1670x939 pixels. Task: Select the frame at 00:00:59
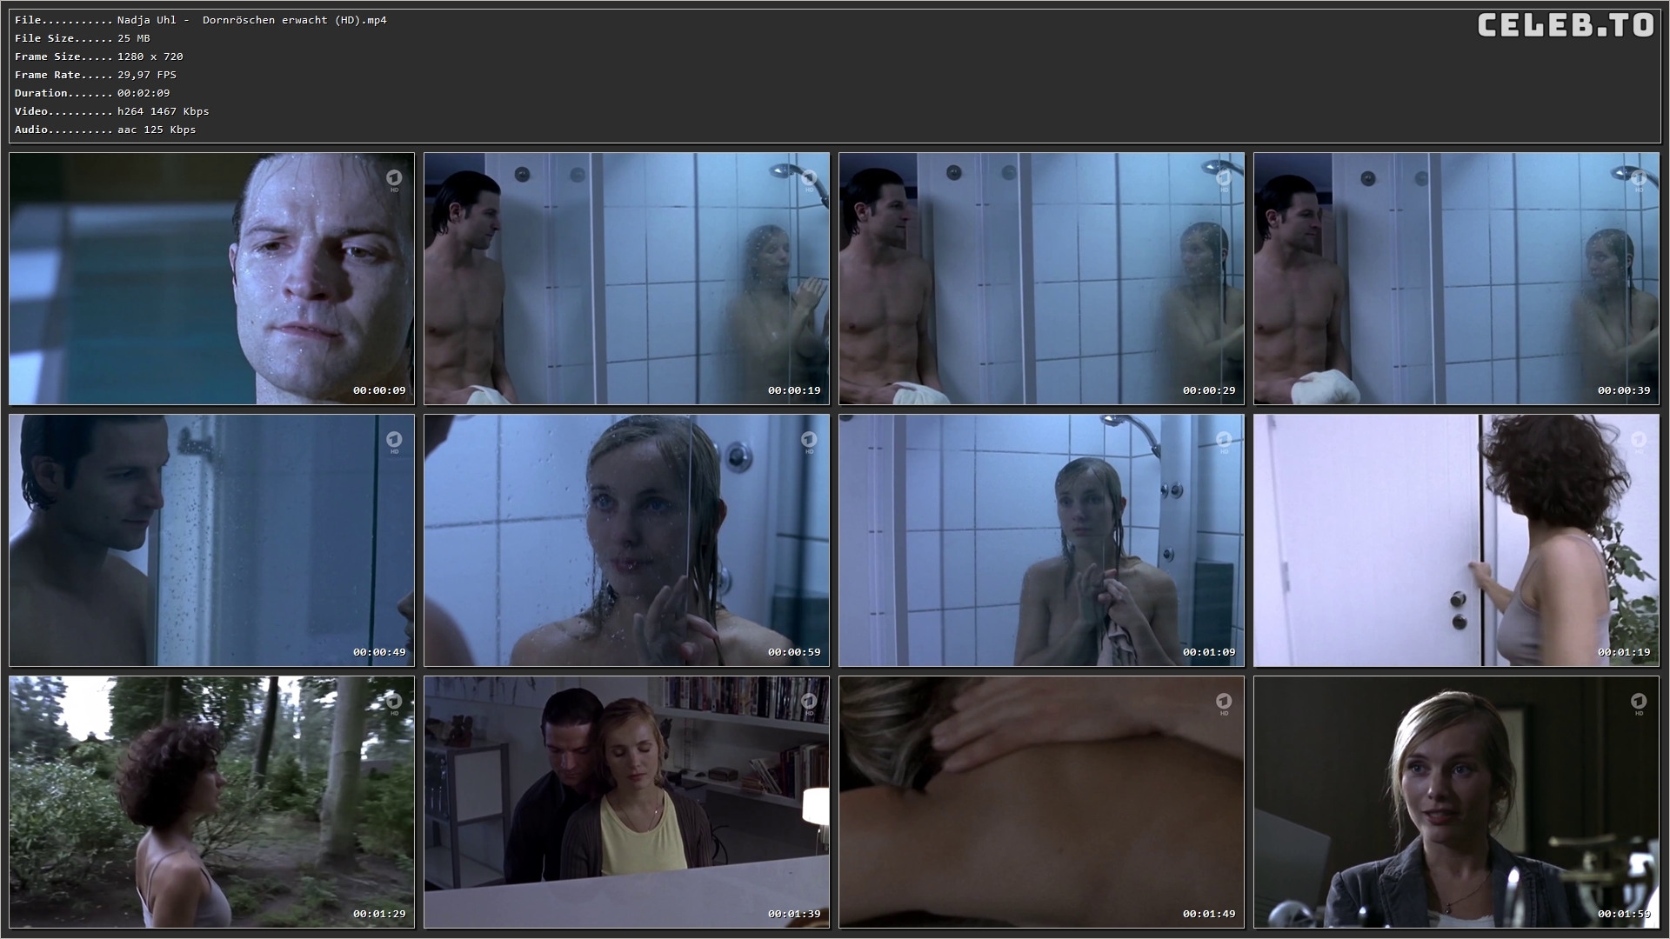626,540
